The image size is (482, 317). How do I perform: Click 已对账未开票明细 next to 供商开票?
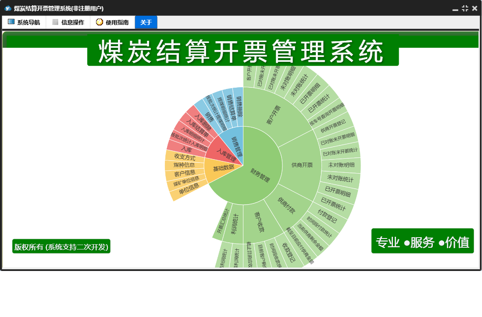coord(338,139)
